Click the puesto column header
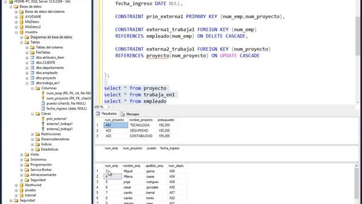362x204 pixels. [152, 148]
